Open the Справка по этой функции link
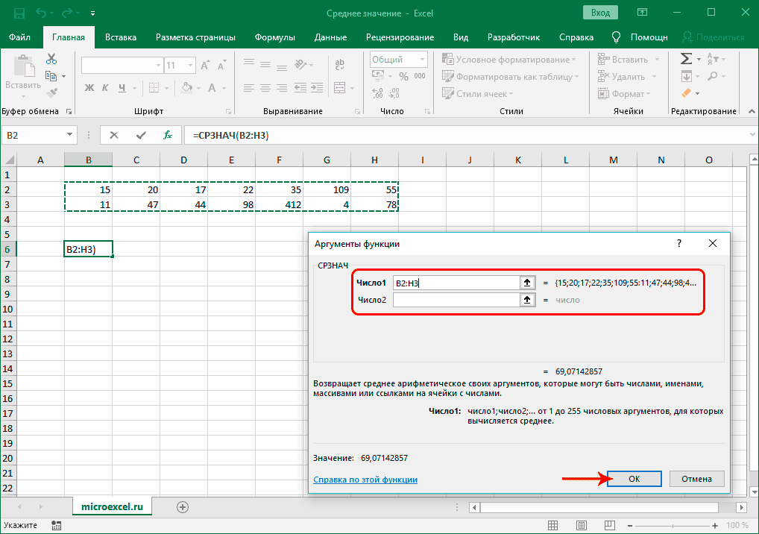 coord(365,480)
